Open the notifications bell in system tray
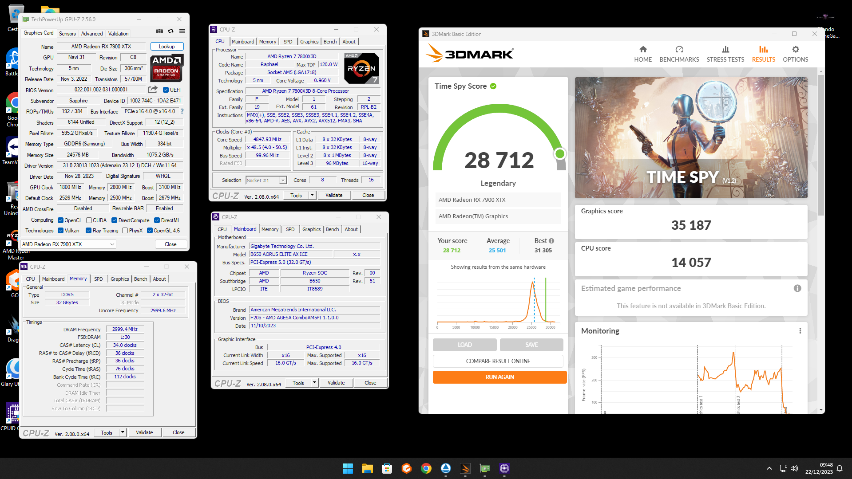 point(840,468)
